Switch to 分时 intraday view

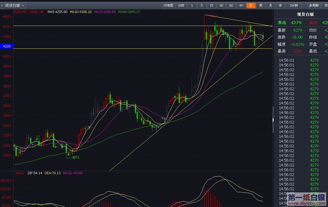coord(181,6)
